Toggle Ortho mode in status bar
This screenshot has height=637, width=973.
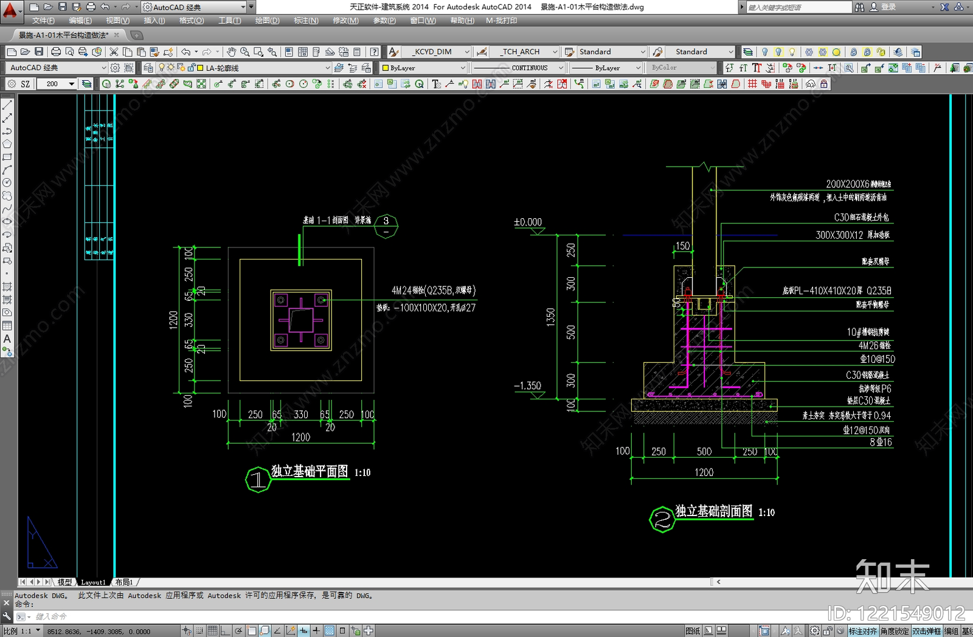tap(226, 631)
